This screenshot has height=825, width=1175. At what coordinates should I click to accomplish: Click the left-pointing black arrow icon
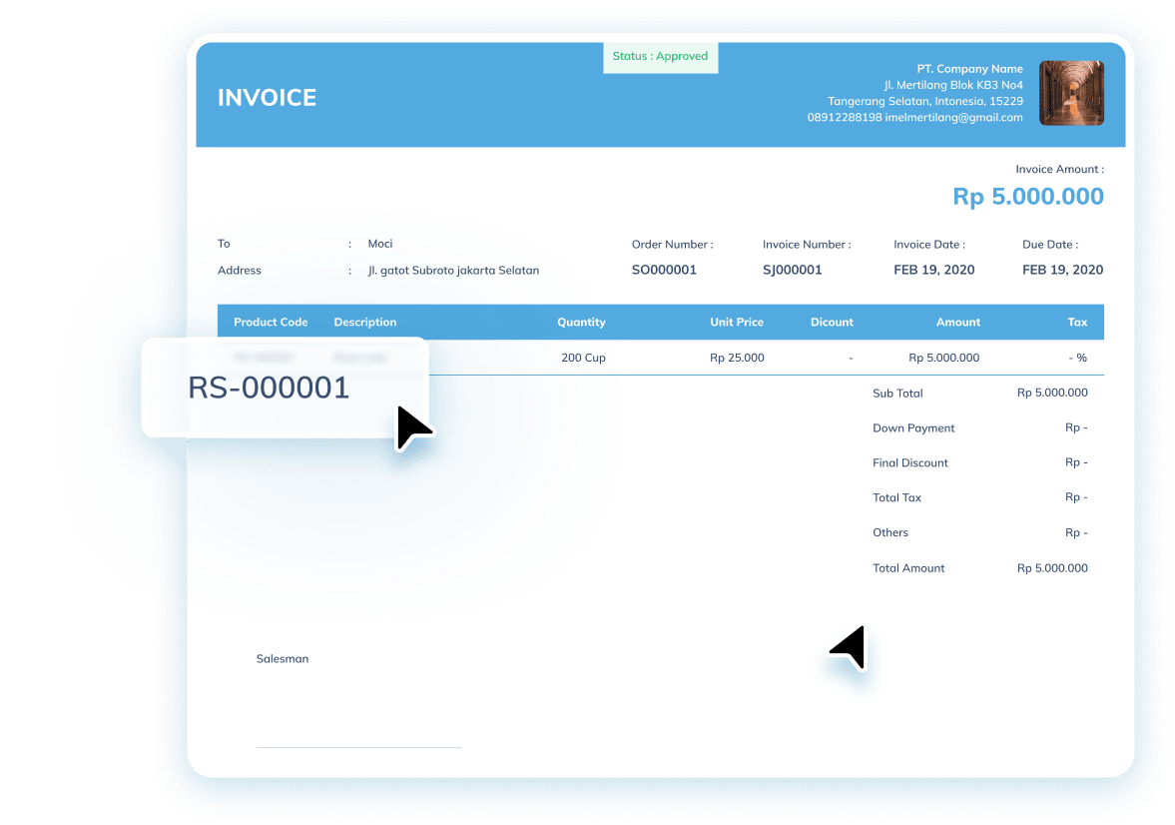[x=850, y=646]
